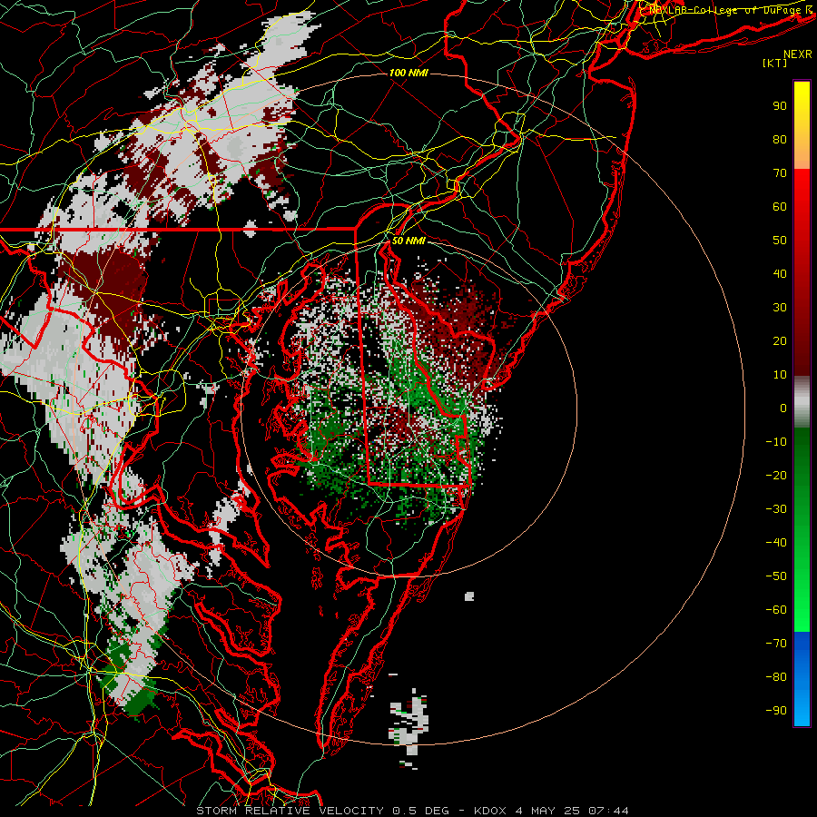Click the -70 knot label on the color scale
Image resolution: width=817 pixels, height=817 pixels.
[776, 643]
